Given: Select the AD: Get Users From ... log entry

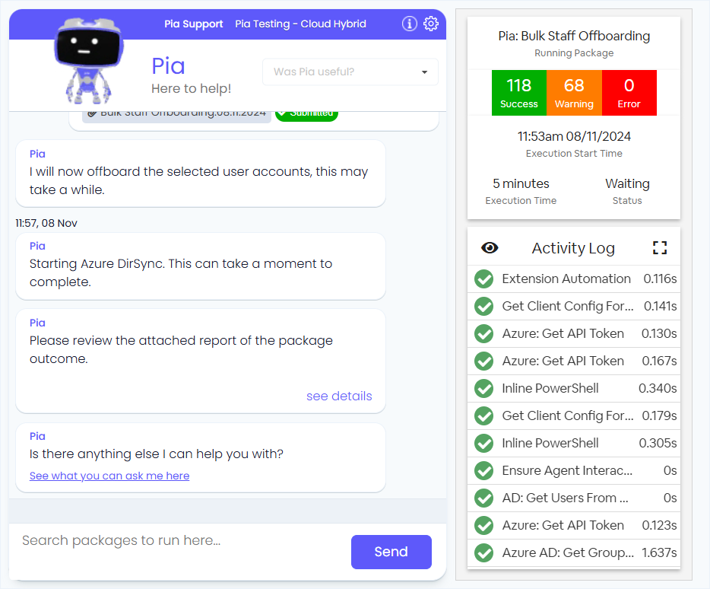Looking at the screenshot, I should [x=574, y=498].
